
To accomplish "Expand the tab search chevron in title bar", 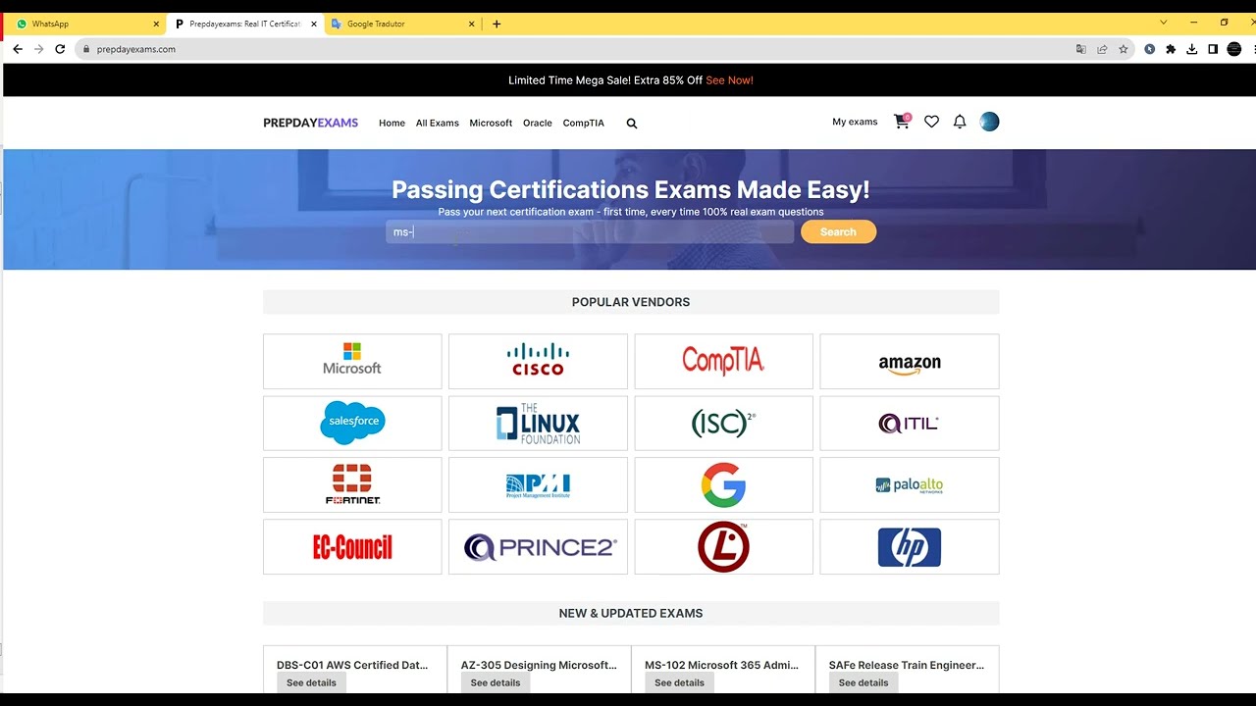I will [x=1164, y=23].
